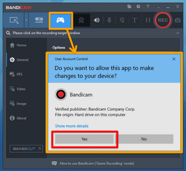Open help question mark icon
This screenshot has width=186, height=171.
click(x=148, y=7)
